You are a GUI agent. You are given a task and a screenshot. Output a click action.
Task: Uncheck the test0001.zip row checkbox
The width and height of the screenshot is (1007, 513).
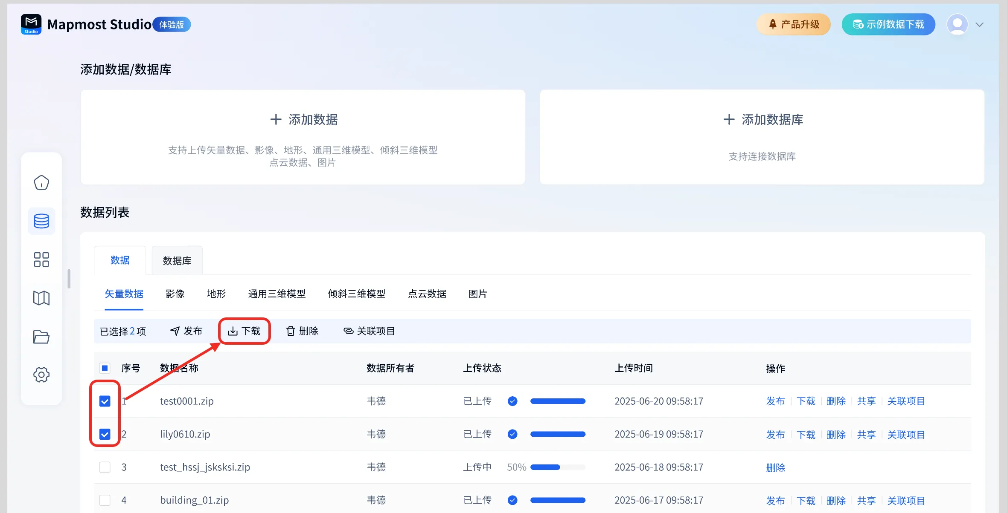pos(105,401)
